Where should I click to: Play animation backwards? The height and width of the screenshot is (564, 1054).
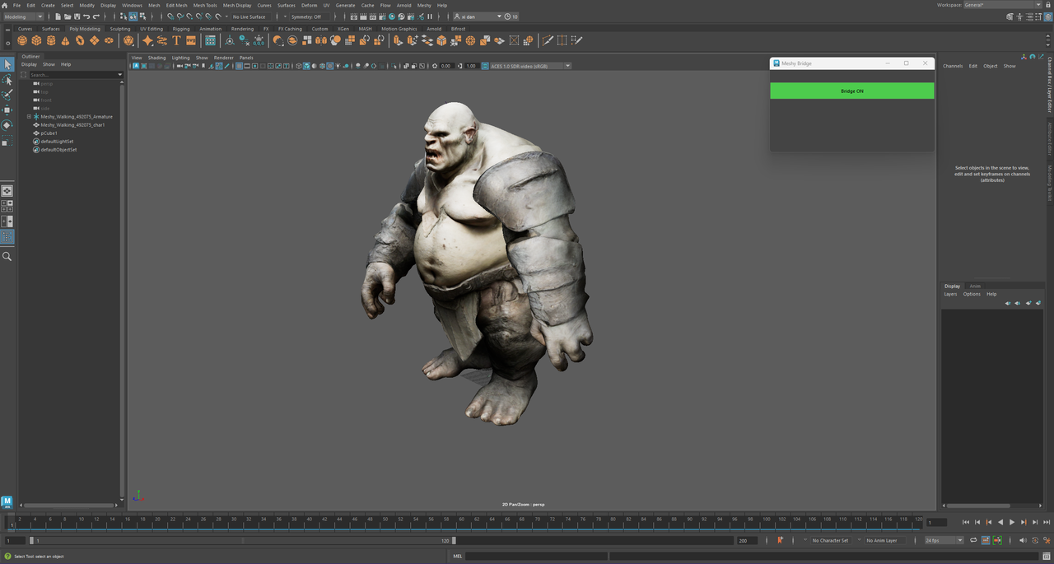coord(1000,522)
